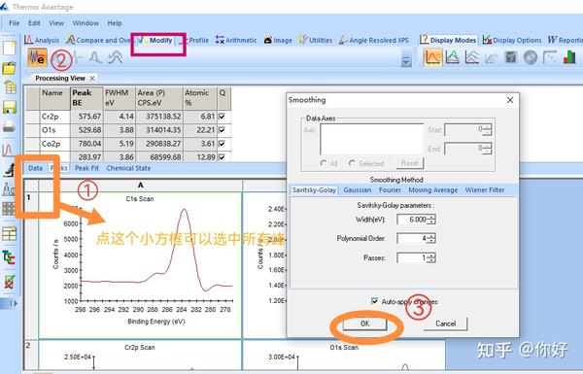
Task: Open the Window menu
Action: coord(86,23)
